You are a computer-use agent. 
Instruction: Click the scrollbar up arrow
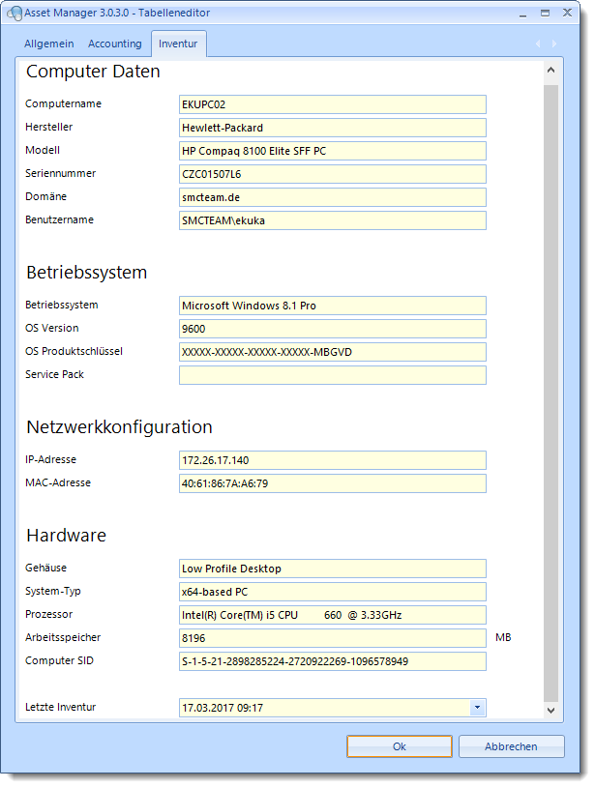(x=550, y=70)
